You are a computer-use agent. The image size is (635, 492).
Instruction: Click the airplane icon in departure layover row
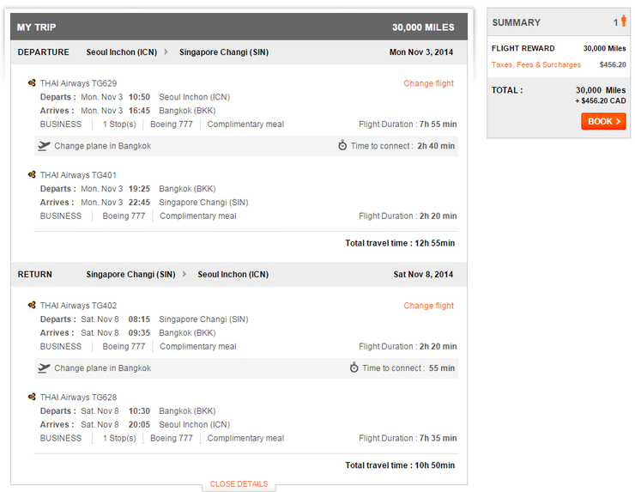pyautogui.click(x=44, y=146)
